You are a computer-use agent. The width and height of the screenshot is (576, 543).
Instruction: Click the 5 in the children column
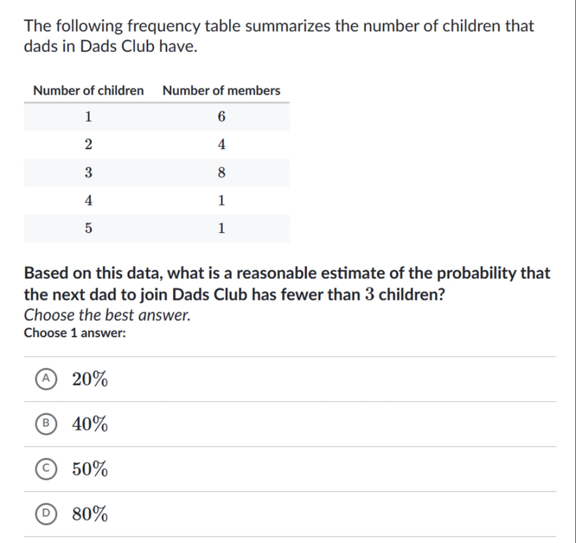pyautogui.click(x=88, y=228)
